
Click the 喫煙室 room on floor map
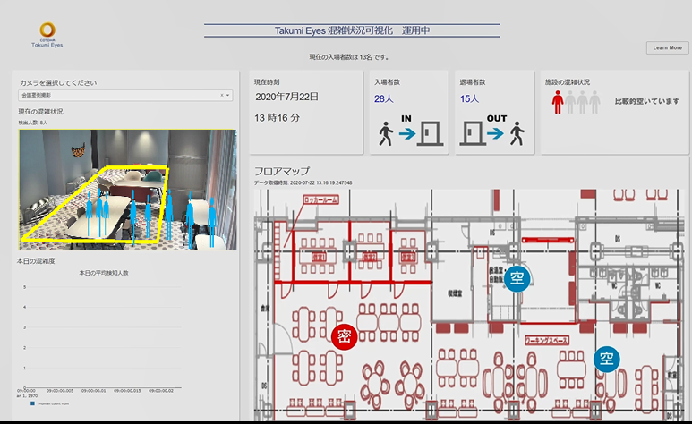pyautogui.click(x=454, y=293)
